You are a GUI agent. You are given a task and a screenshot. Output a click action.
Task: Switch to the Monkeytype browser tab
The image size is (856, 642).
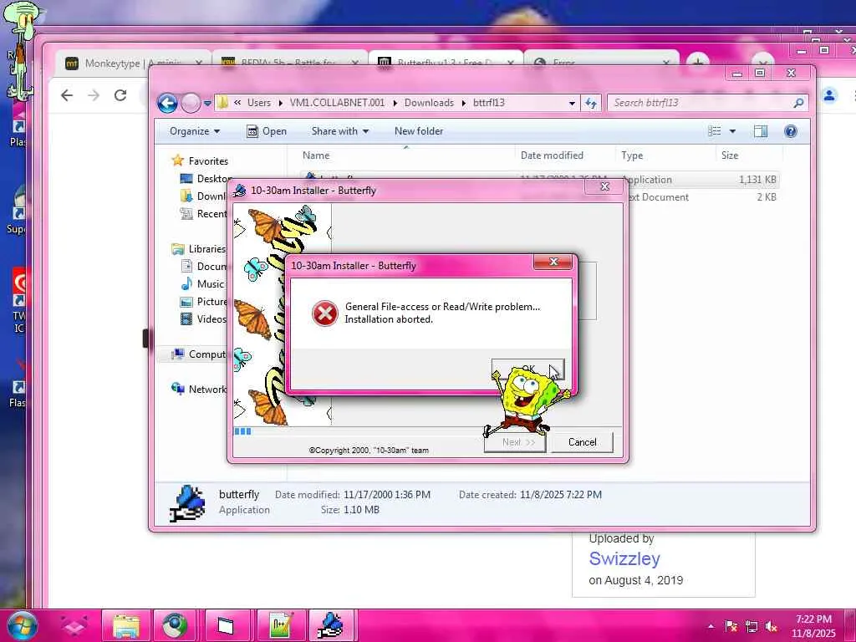pos(133,64)
